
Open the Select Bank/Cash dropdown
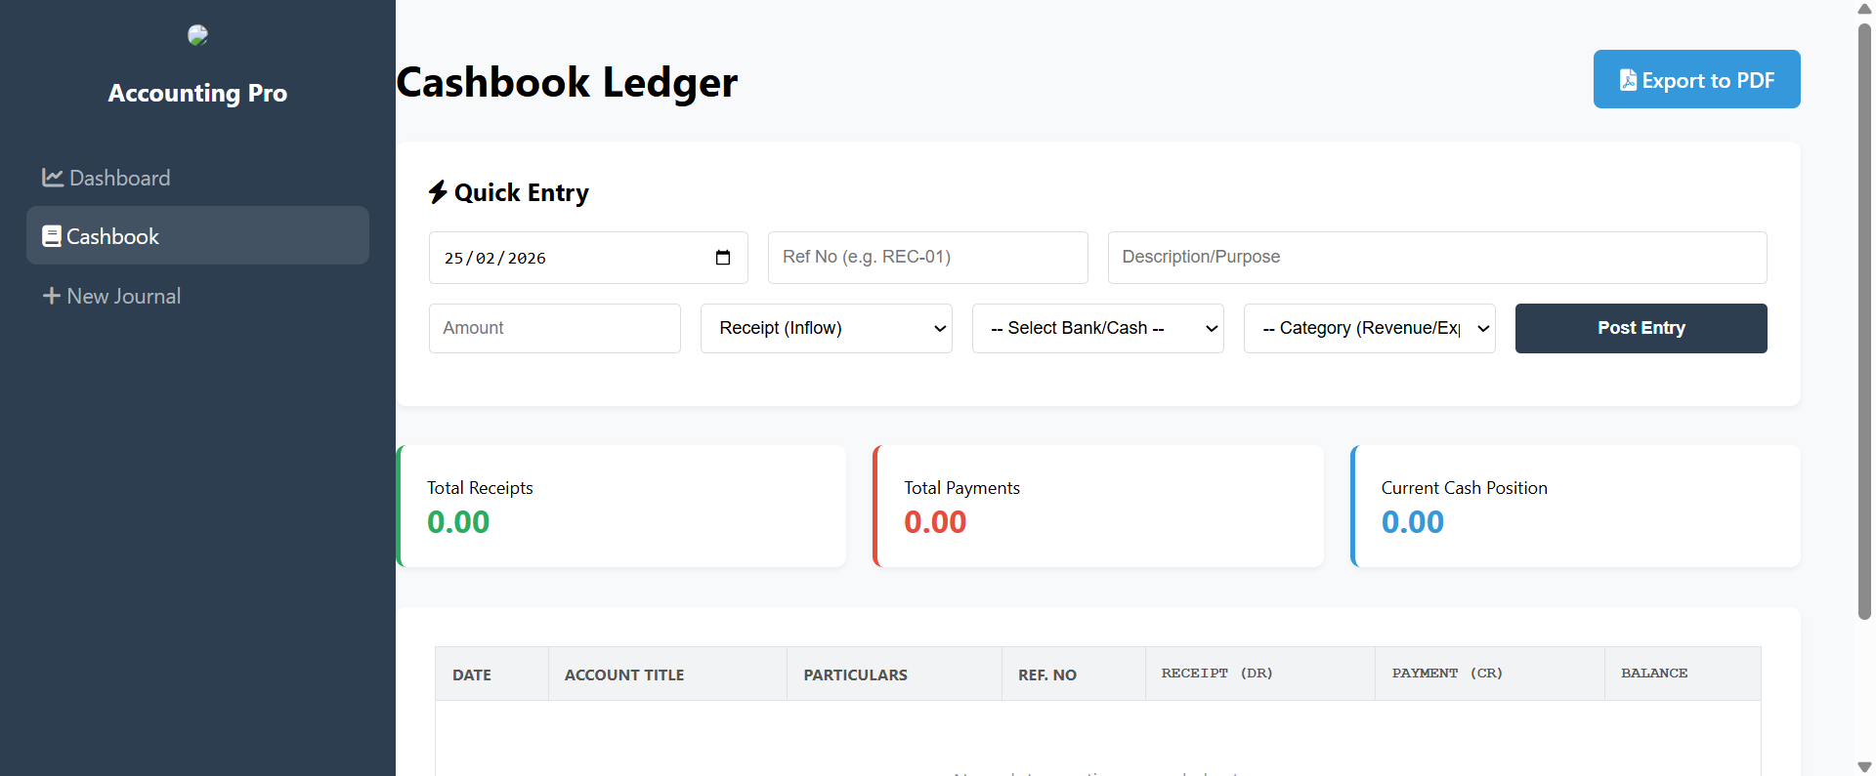coord(1097,328)
